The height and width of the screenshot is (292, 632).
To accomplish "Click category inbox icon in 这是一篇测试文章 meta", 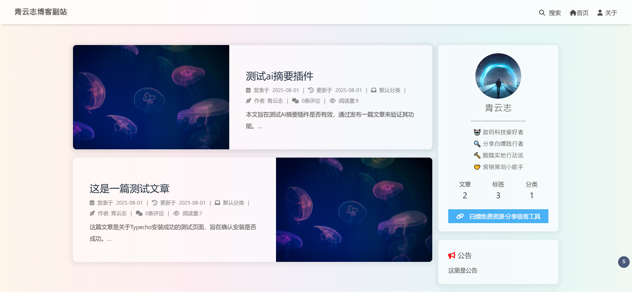I will coord(217,203).
